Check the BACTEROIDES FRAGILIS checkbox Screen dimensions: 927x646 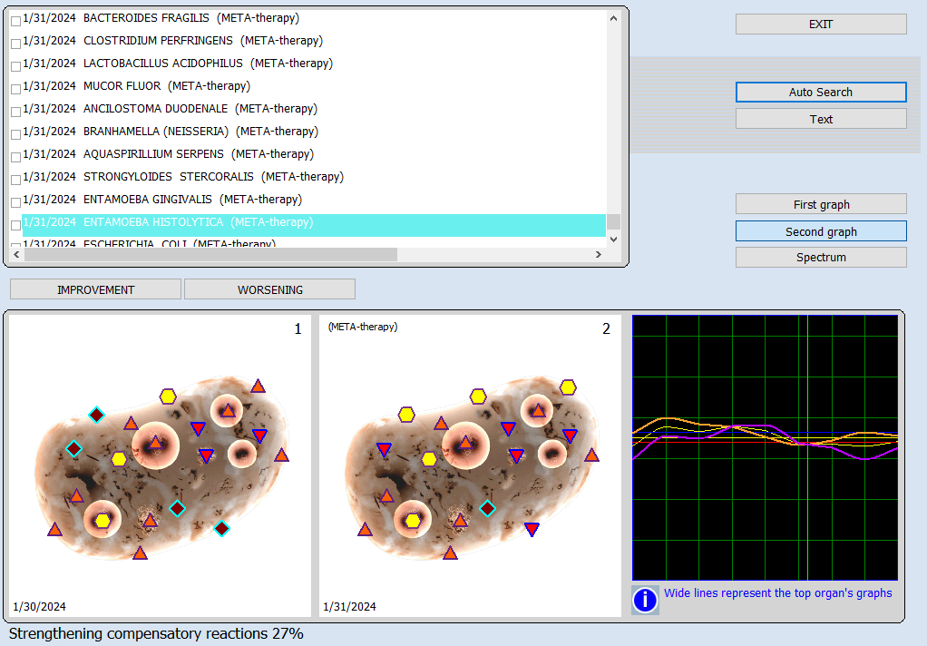pos(15,20)
